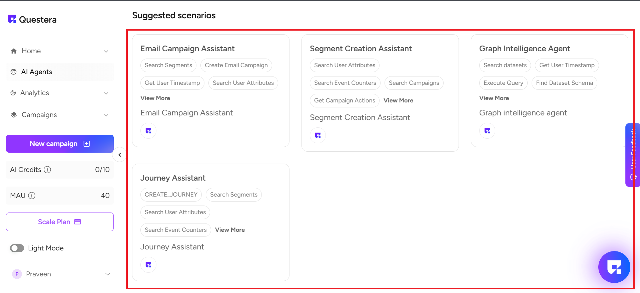Click the MAU info icon
640x293 pixels.
tap(32, 196)
